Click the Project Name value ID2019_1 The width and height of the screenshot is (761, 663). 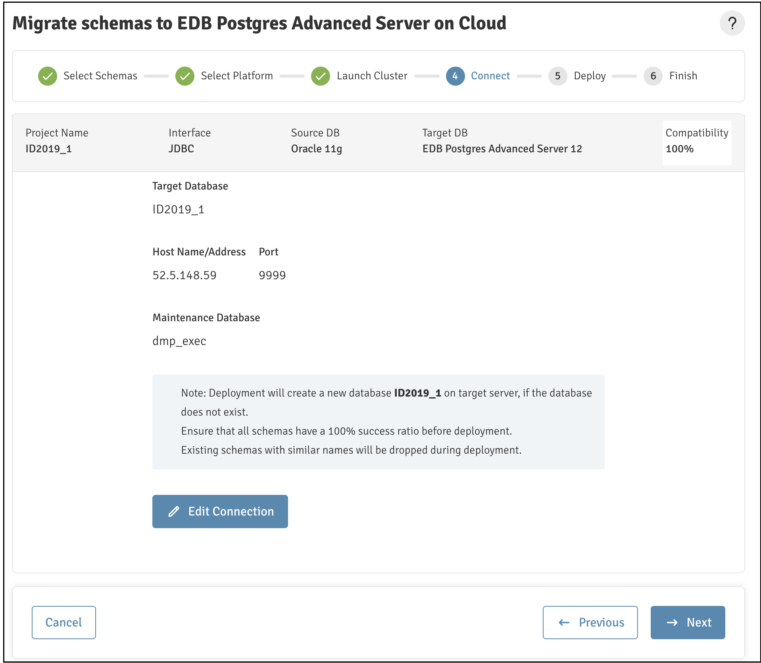point(49,149)
